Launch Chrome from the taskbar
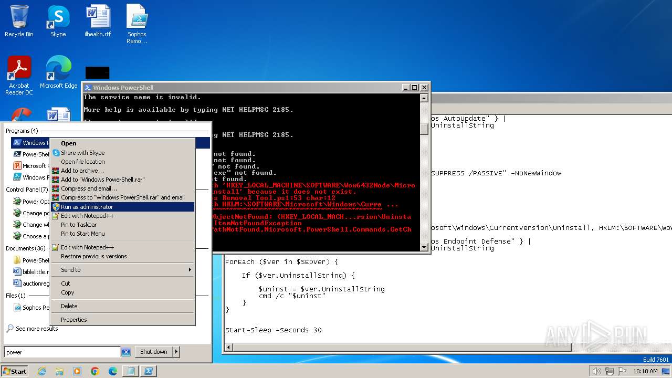This screenshot has height=378, width=672. click(95, 371)
